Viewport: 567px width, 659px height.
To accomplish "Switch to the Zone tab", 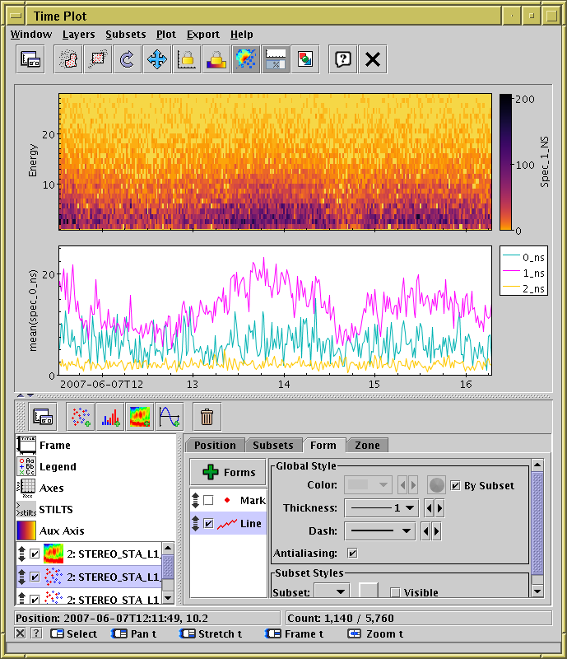I will 367,446.
